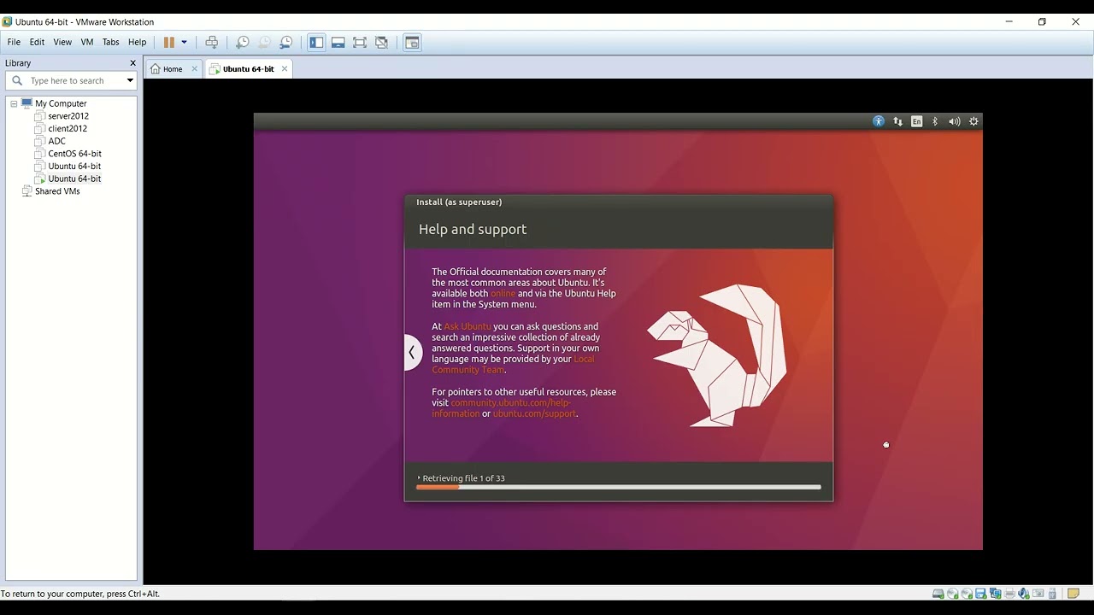
Task: Toggle the thumbnail bar view
Action: click(x=338, y=42)
